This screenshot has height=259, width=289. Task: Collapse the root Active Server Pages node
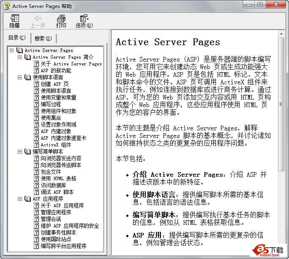click(11, 50)
